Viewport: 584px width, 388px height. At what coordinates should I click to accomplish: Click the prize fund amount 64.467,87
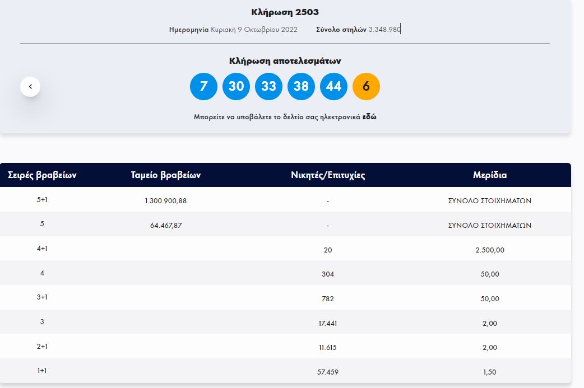(165, 225)
